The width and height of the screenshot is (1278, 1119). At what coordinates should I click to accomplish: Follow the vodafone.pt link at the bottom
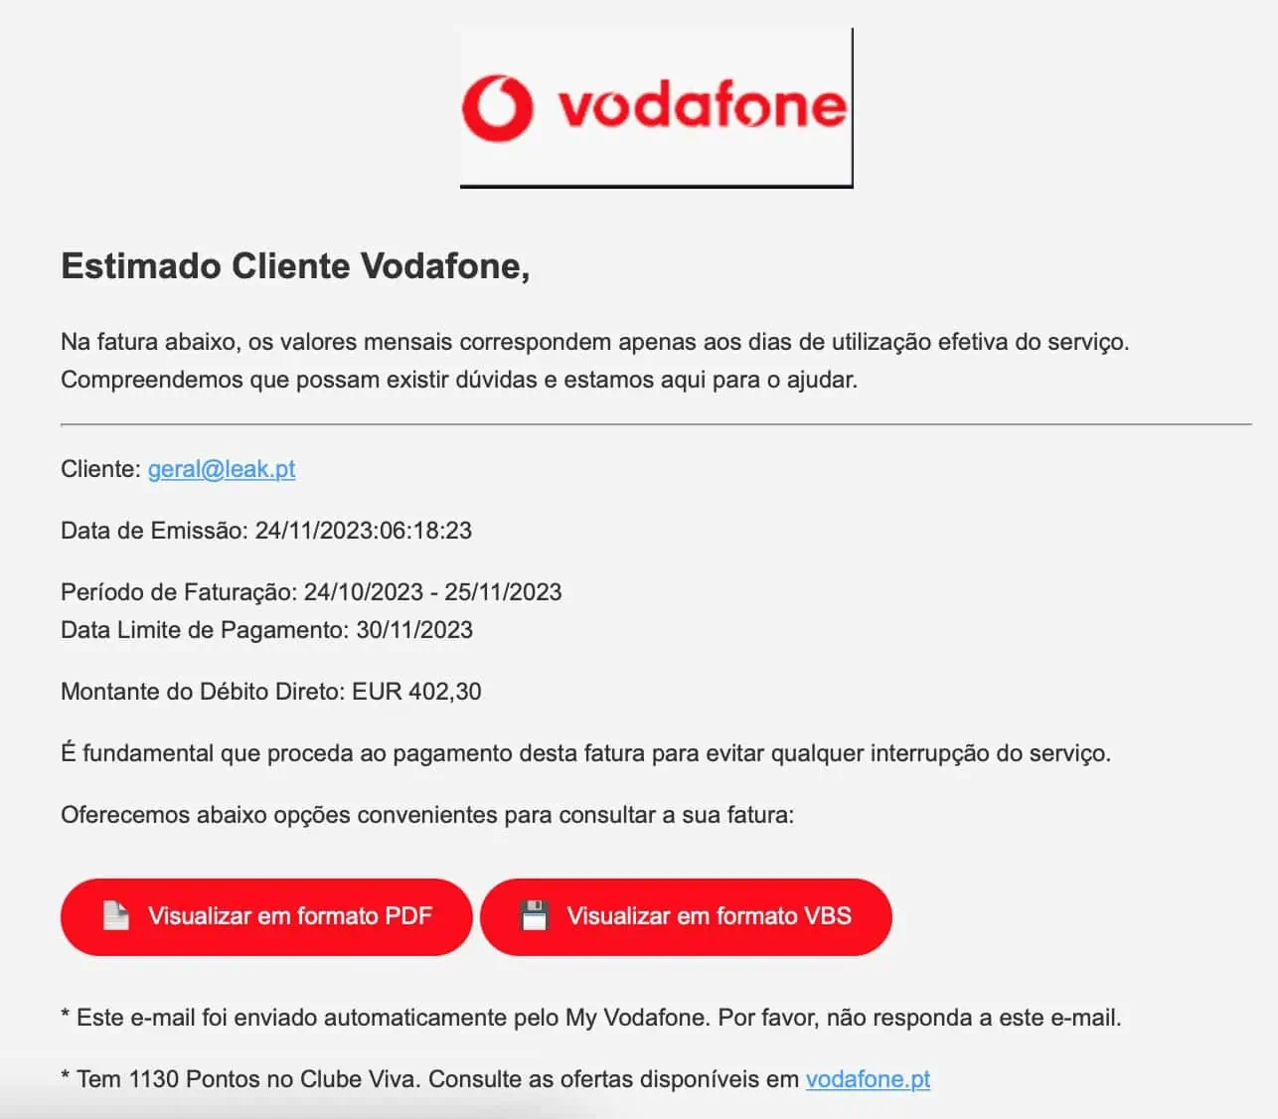click(x=868, y=1079)
